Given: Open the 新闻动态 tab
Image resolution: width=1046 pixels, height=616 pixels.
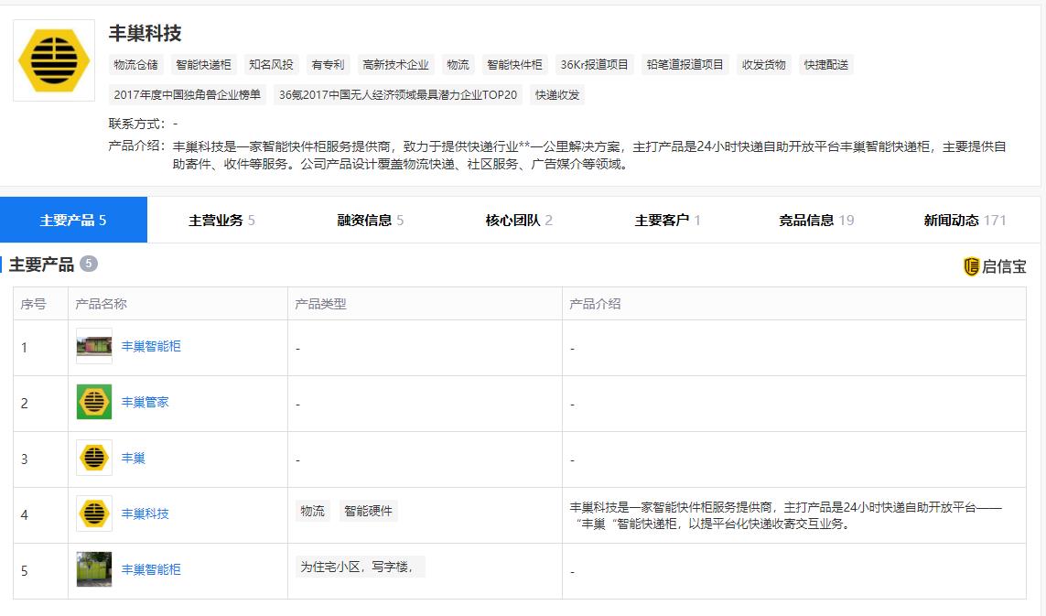Looking at the screenshot, I should [965, 220].
